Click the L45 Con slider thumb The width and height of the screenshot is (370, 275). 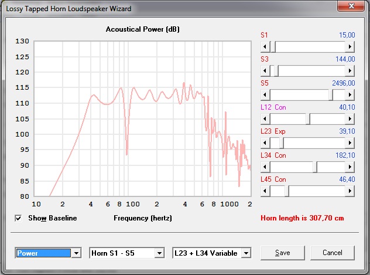(x=287, y=191)
